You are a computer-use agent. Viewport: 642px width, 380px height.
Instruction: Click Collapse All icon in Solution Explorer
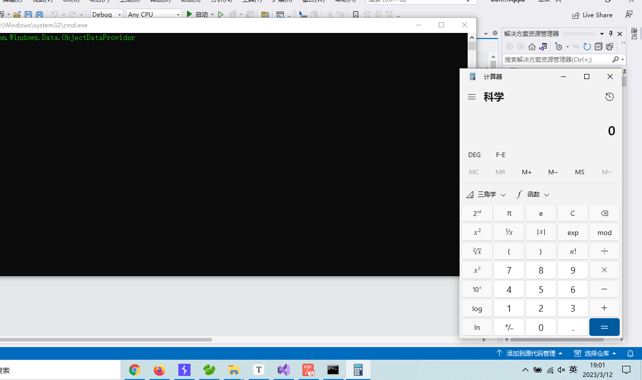click(598, 47)
